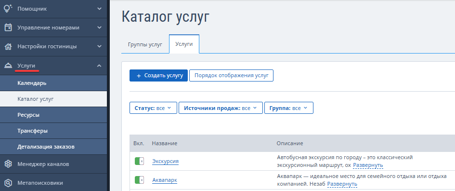This screenshot has width=455, height=191.
Task: Click the Описание column header
Action: [x=290, y=143]
